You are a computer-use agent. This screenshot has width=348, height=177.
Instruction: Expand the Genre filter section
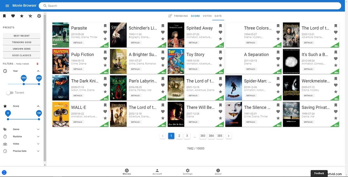(x=38, y=129)
